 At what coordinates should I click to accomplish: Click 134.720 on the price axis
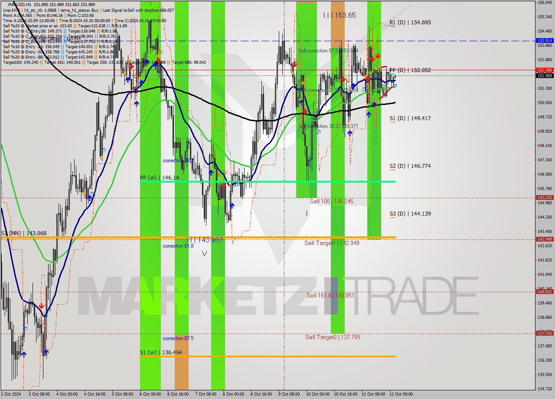pyautogui.click(x=545, y=389)
